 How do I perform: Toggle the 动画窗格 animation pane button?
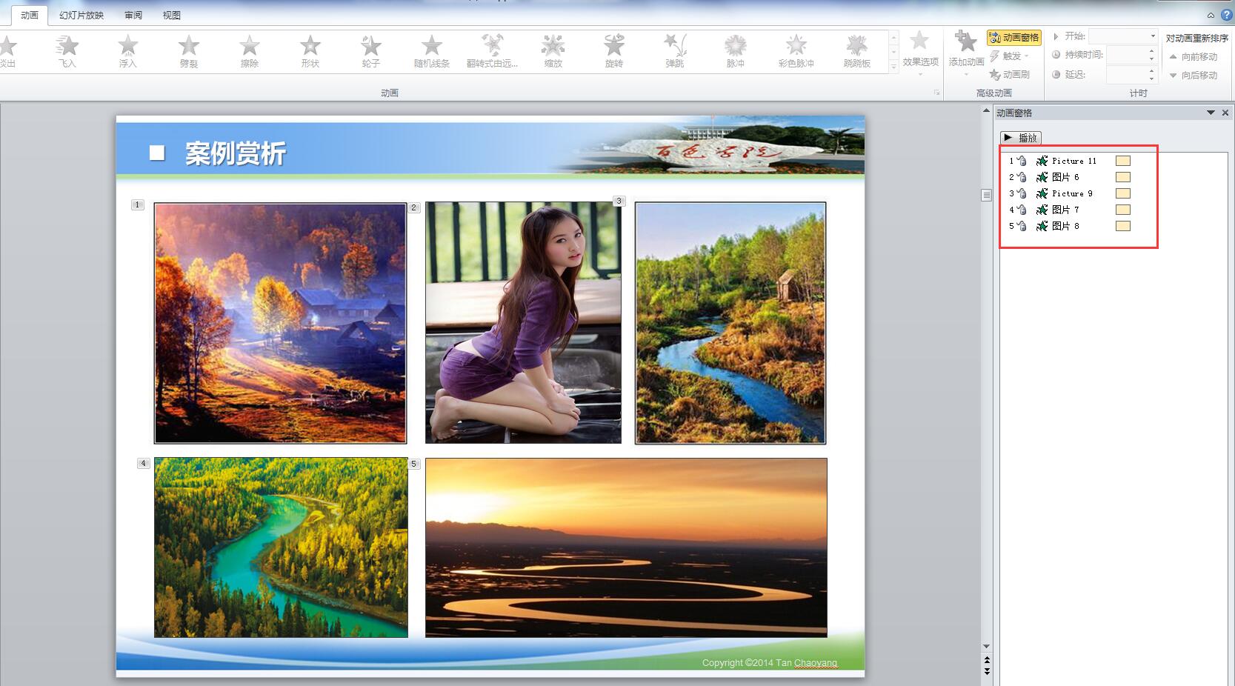1013,37
